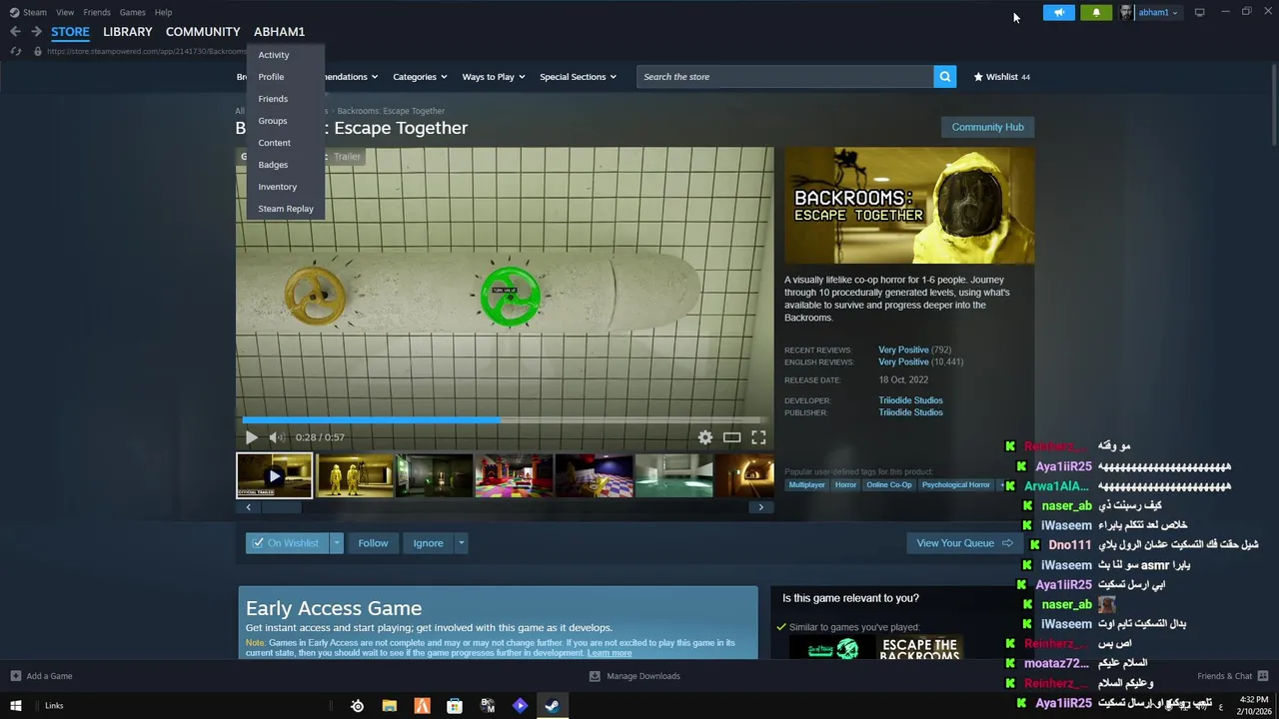The image size is (1279, 719).
Task: Switch to the COMMUNITY tab
Action: 203,32
